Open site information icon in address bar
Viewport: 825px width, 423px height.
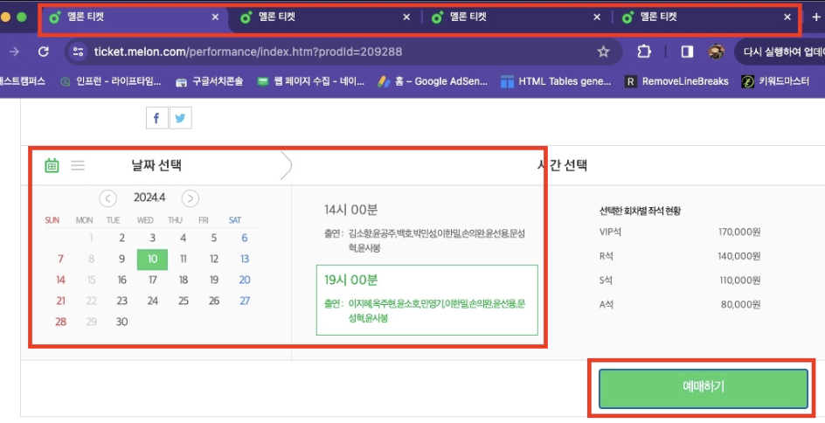click(x=79, y=52)
